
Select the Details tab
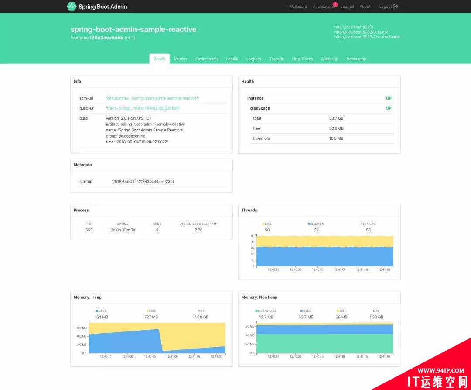[x=160, y=59]
